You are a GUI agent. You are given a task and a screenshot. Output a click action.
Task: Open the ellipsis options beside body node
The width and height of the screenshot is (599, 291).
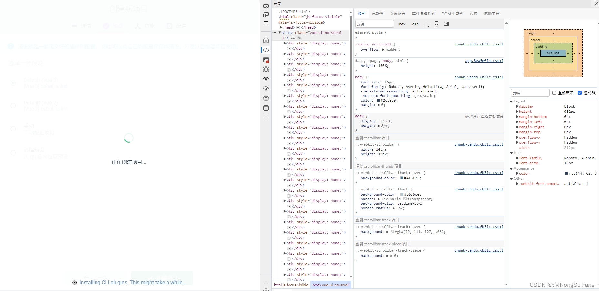(274, 33)
